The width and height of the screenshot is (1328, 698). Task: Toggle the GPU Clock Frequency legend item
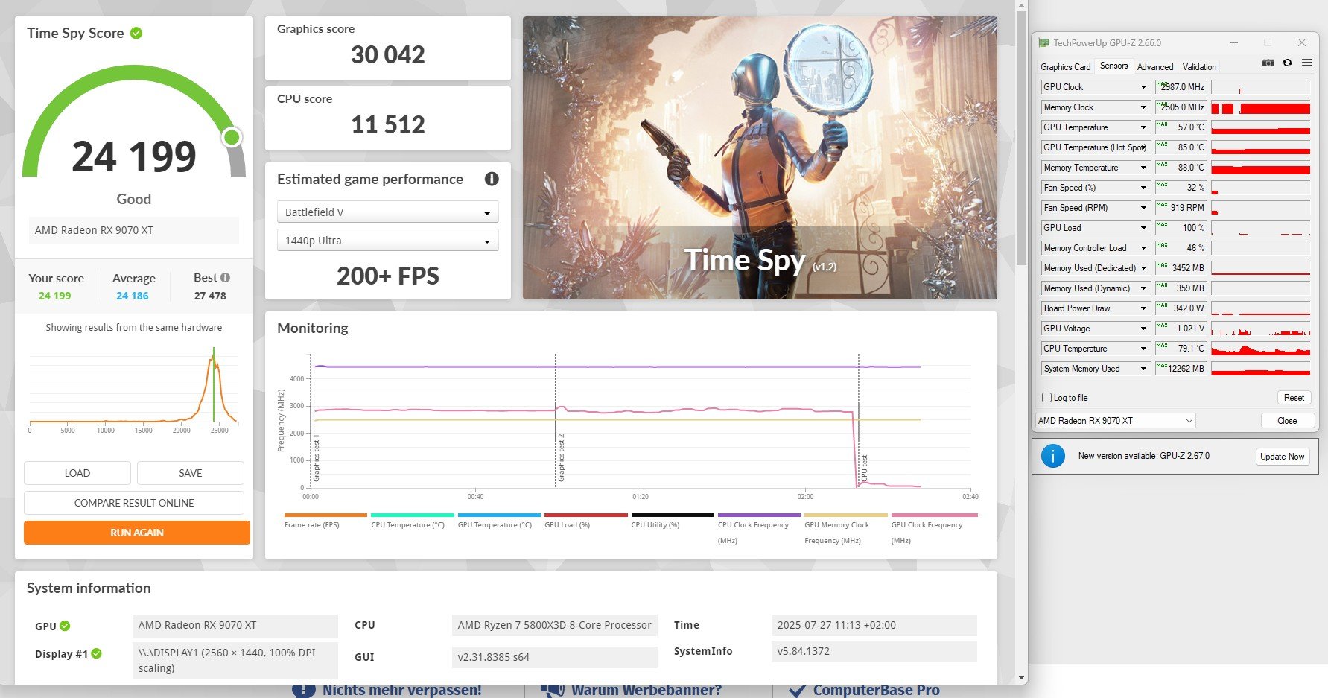[x=934, y=528]
